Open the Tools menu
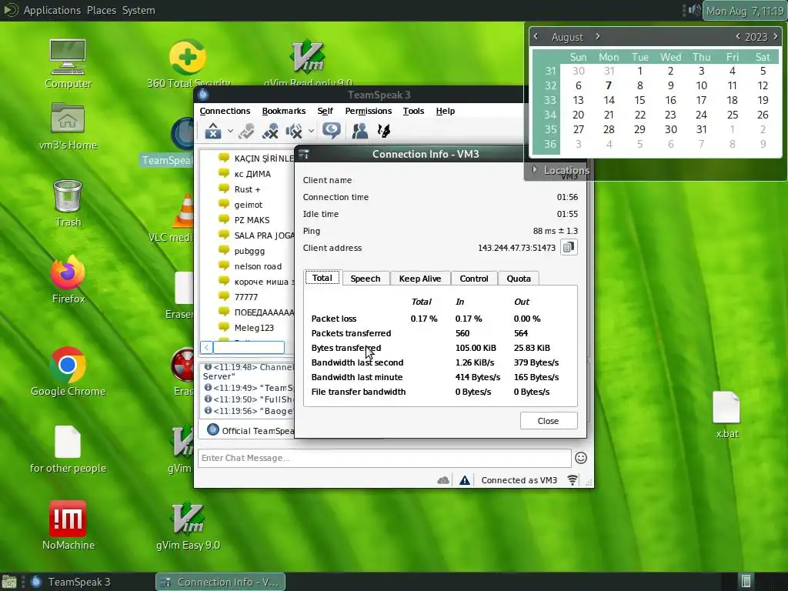 [x=413, y=111]
